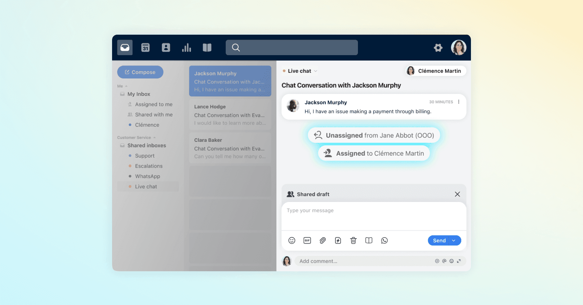
Task: Open the Knowledge Base book icon
Action: pyautogui.click(x=207, y=47)
